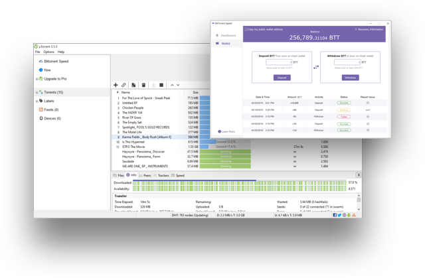Click the orange warning icon in status bar
The height and width of the screenshot is (278, 425).
pyautogui.click(x=354, y=215)
